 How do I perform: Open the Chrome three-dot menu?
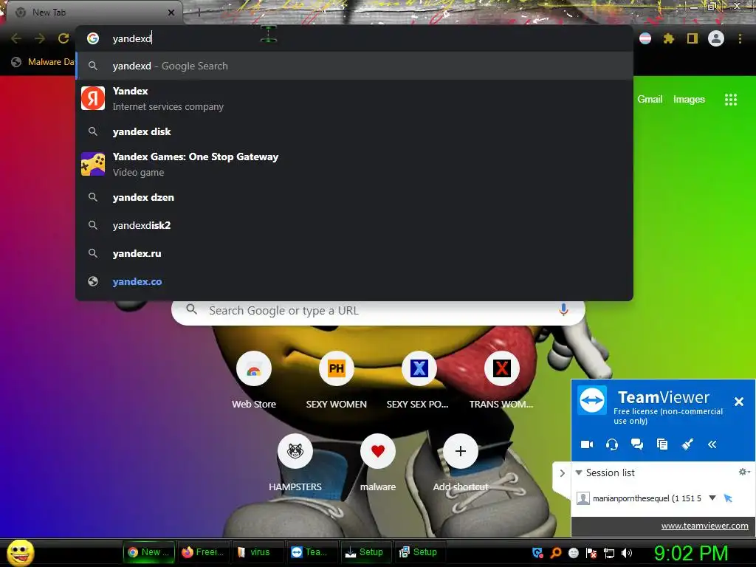(740, 38)
